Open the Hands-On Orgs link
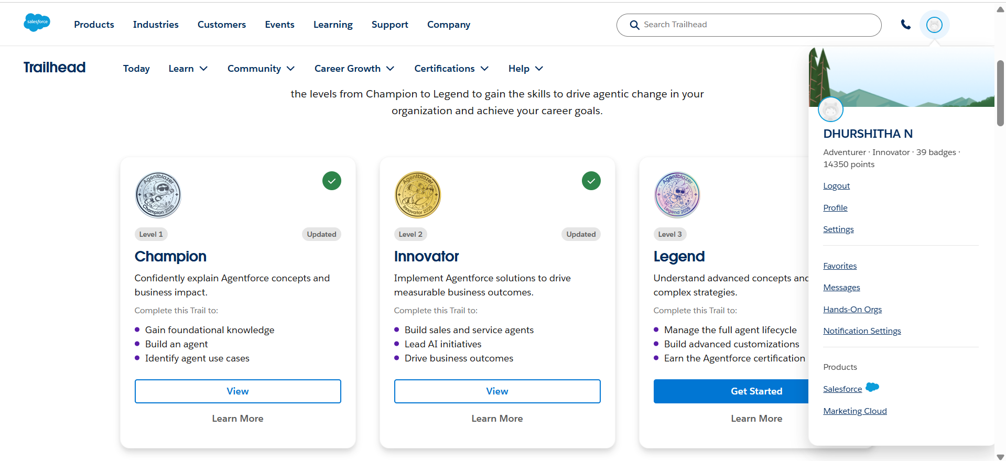This screenshot has width=1006, height=461. [x=852, y=310]
